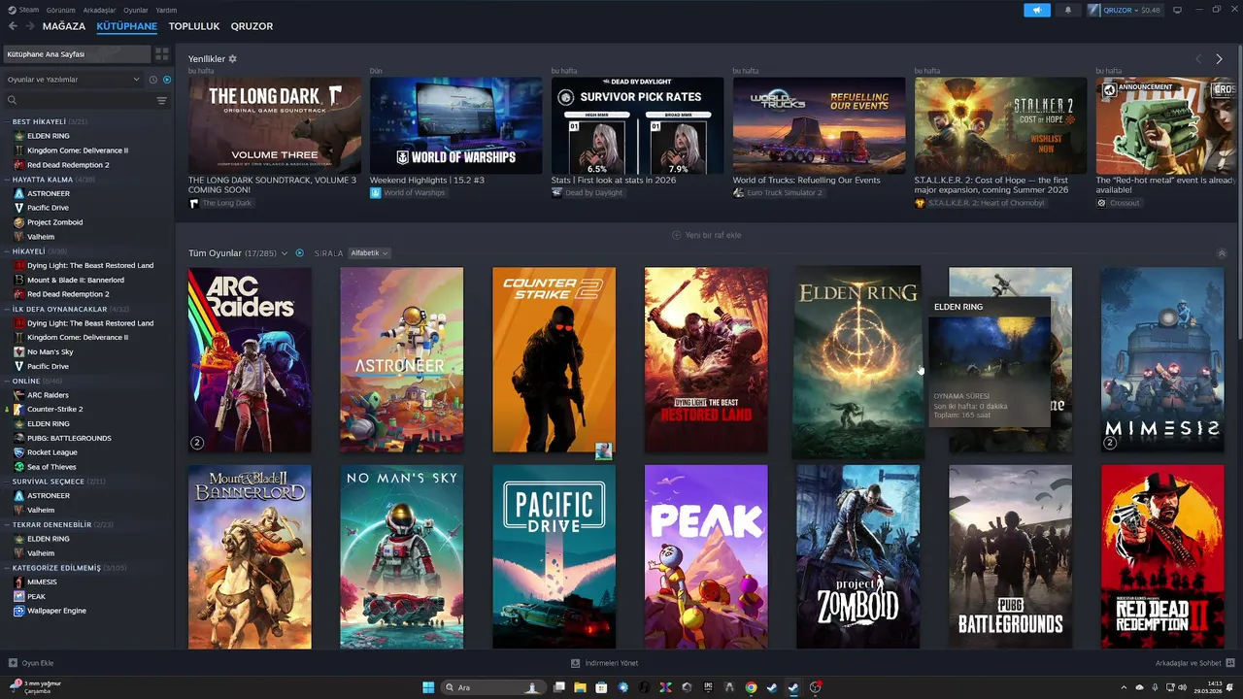Screen dimensions: 1243x699
Task: Collapse the İLK DEFA OYNANACAKLAR category
Action: (x=7, y=309)
